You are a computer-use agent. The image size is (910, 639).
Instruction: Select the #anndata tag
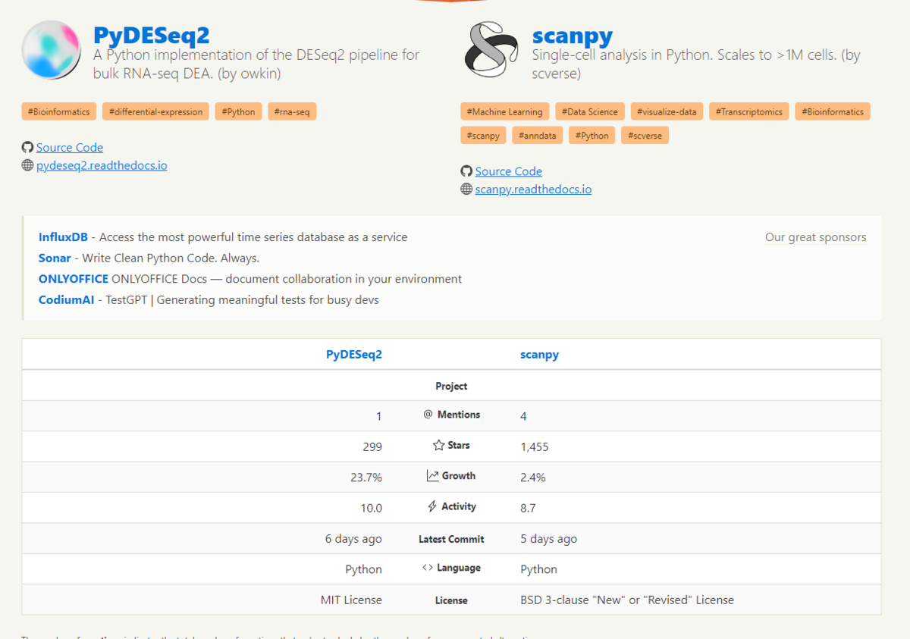pos(537,136)
